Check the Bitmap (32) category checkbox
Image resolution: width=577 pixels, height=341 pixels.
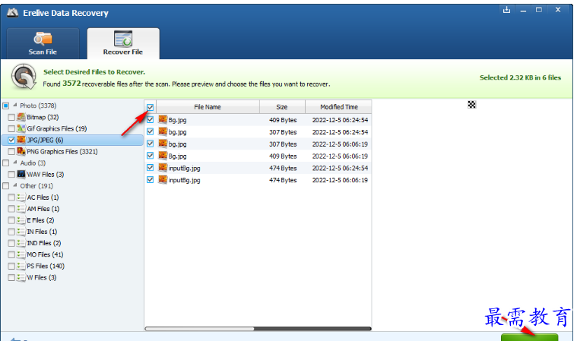pos(11,117)
